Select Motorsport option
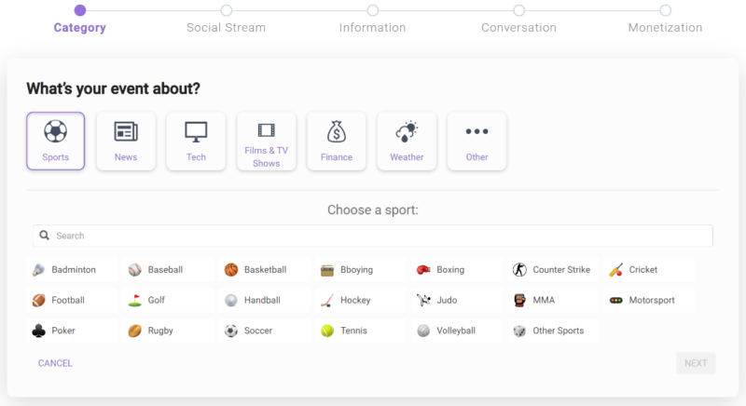Viewport: 746px width, 406px height. tap(649, 300)
